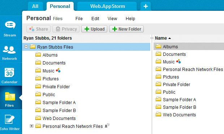Select Documents row in file list
This screenshot has width=224, height=134.
click(x=189, y=54)
